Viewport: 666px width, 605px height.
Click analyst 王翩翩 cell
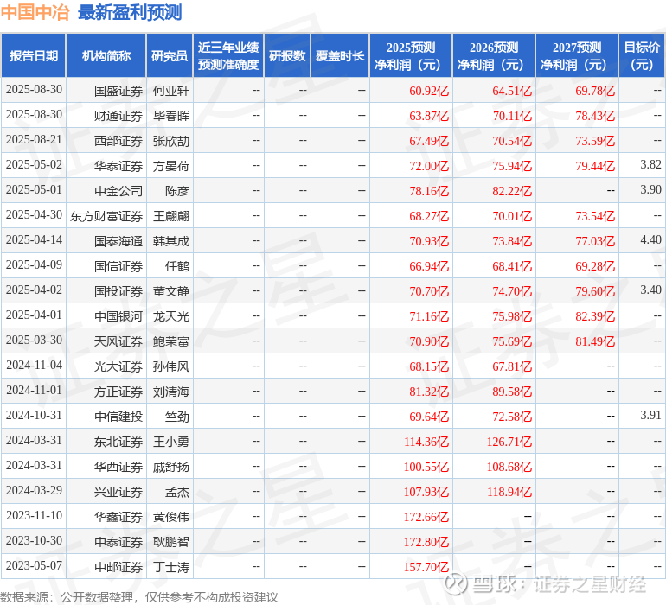(171, 216)
